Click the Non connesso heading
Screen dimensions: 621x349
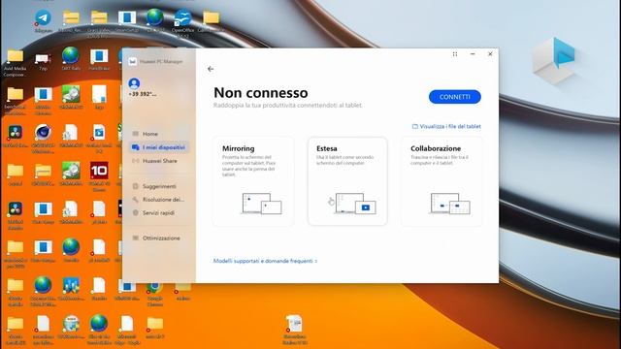tap(261, 93)
